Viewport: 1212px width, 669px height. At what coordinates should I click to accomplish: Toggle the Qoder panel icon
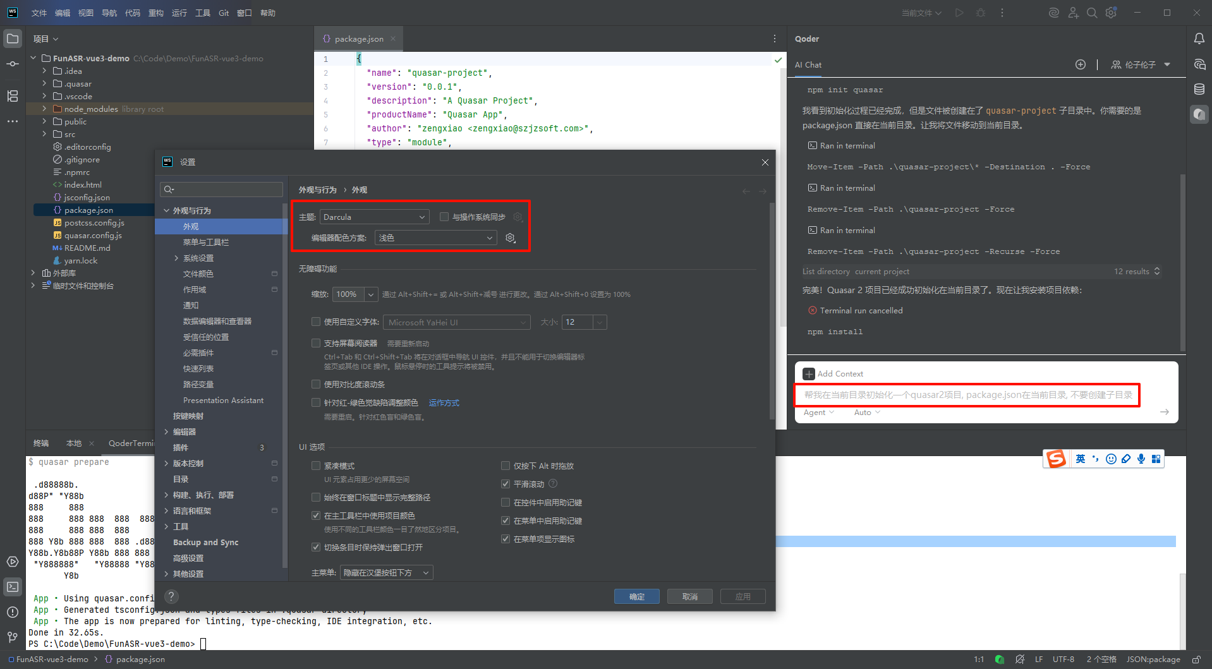coord(1199,114)
